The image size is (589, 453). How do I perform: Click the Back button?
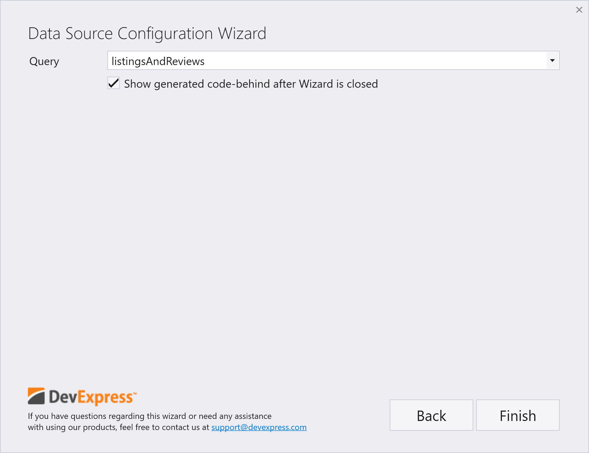click(x=431, y=415)
